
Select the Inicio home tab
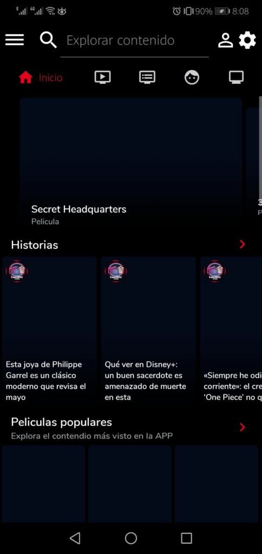41,77
